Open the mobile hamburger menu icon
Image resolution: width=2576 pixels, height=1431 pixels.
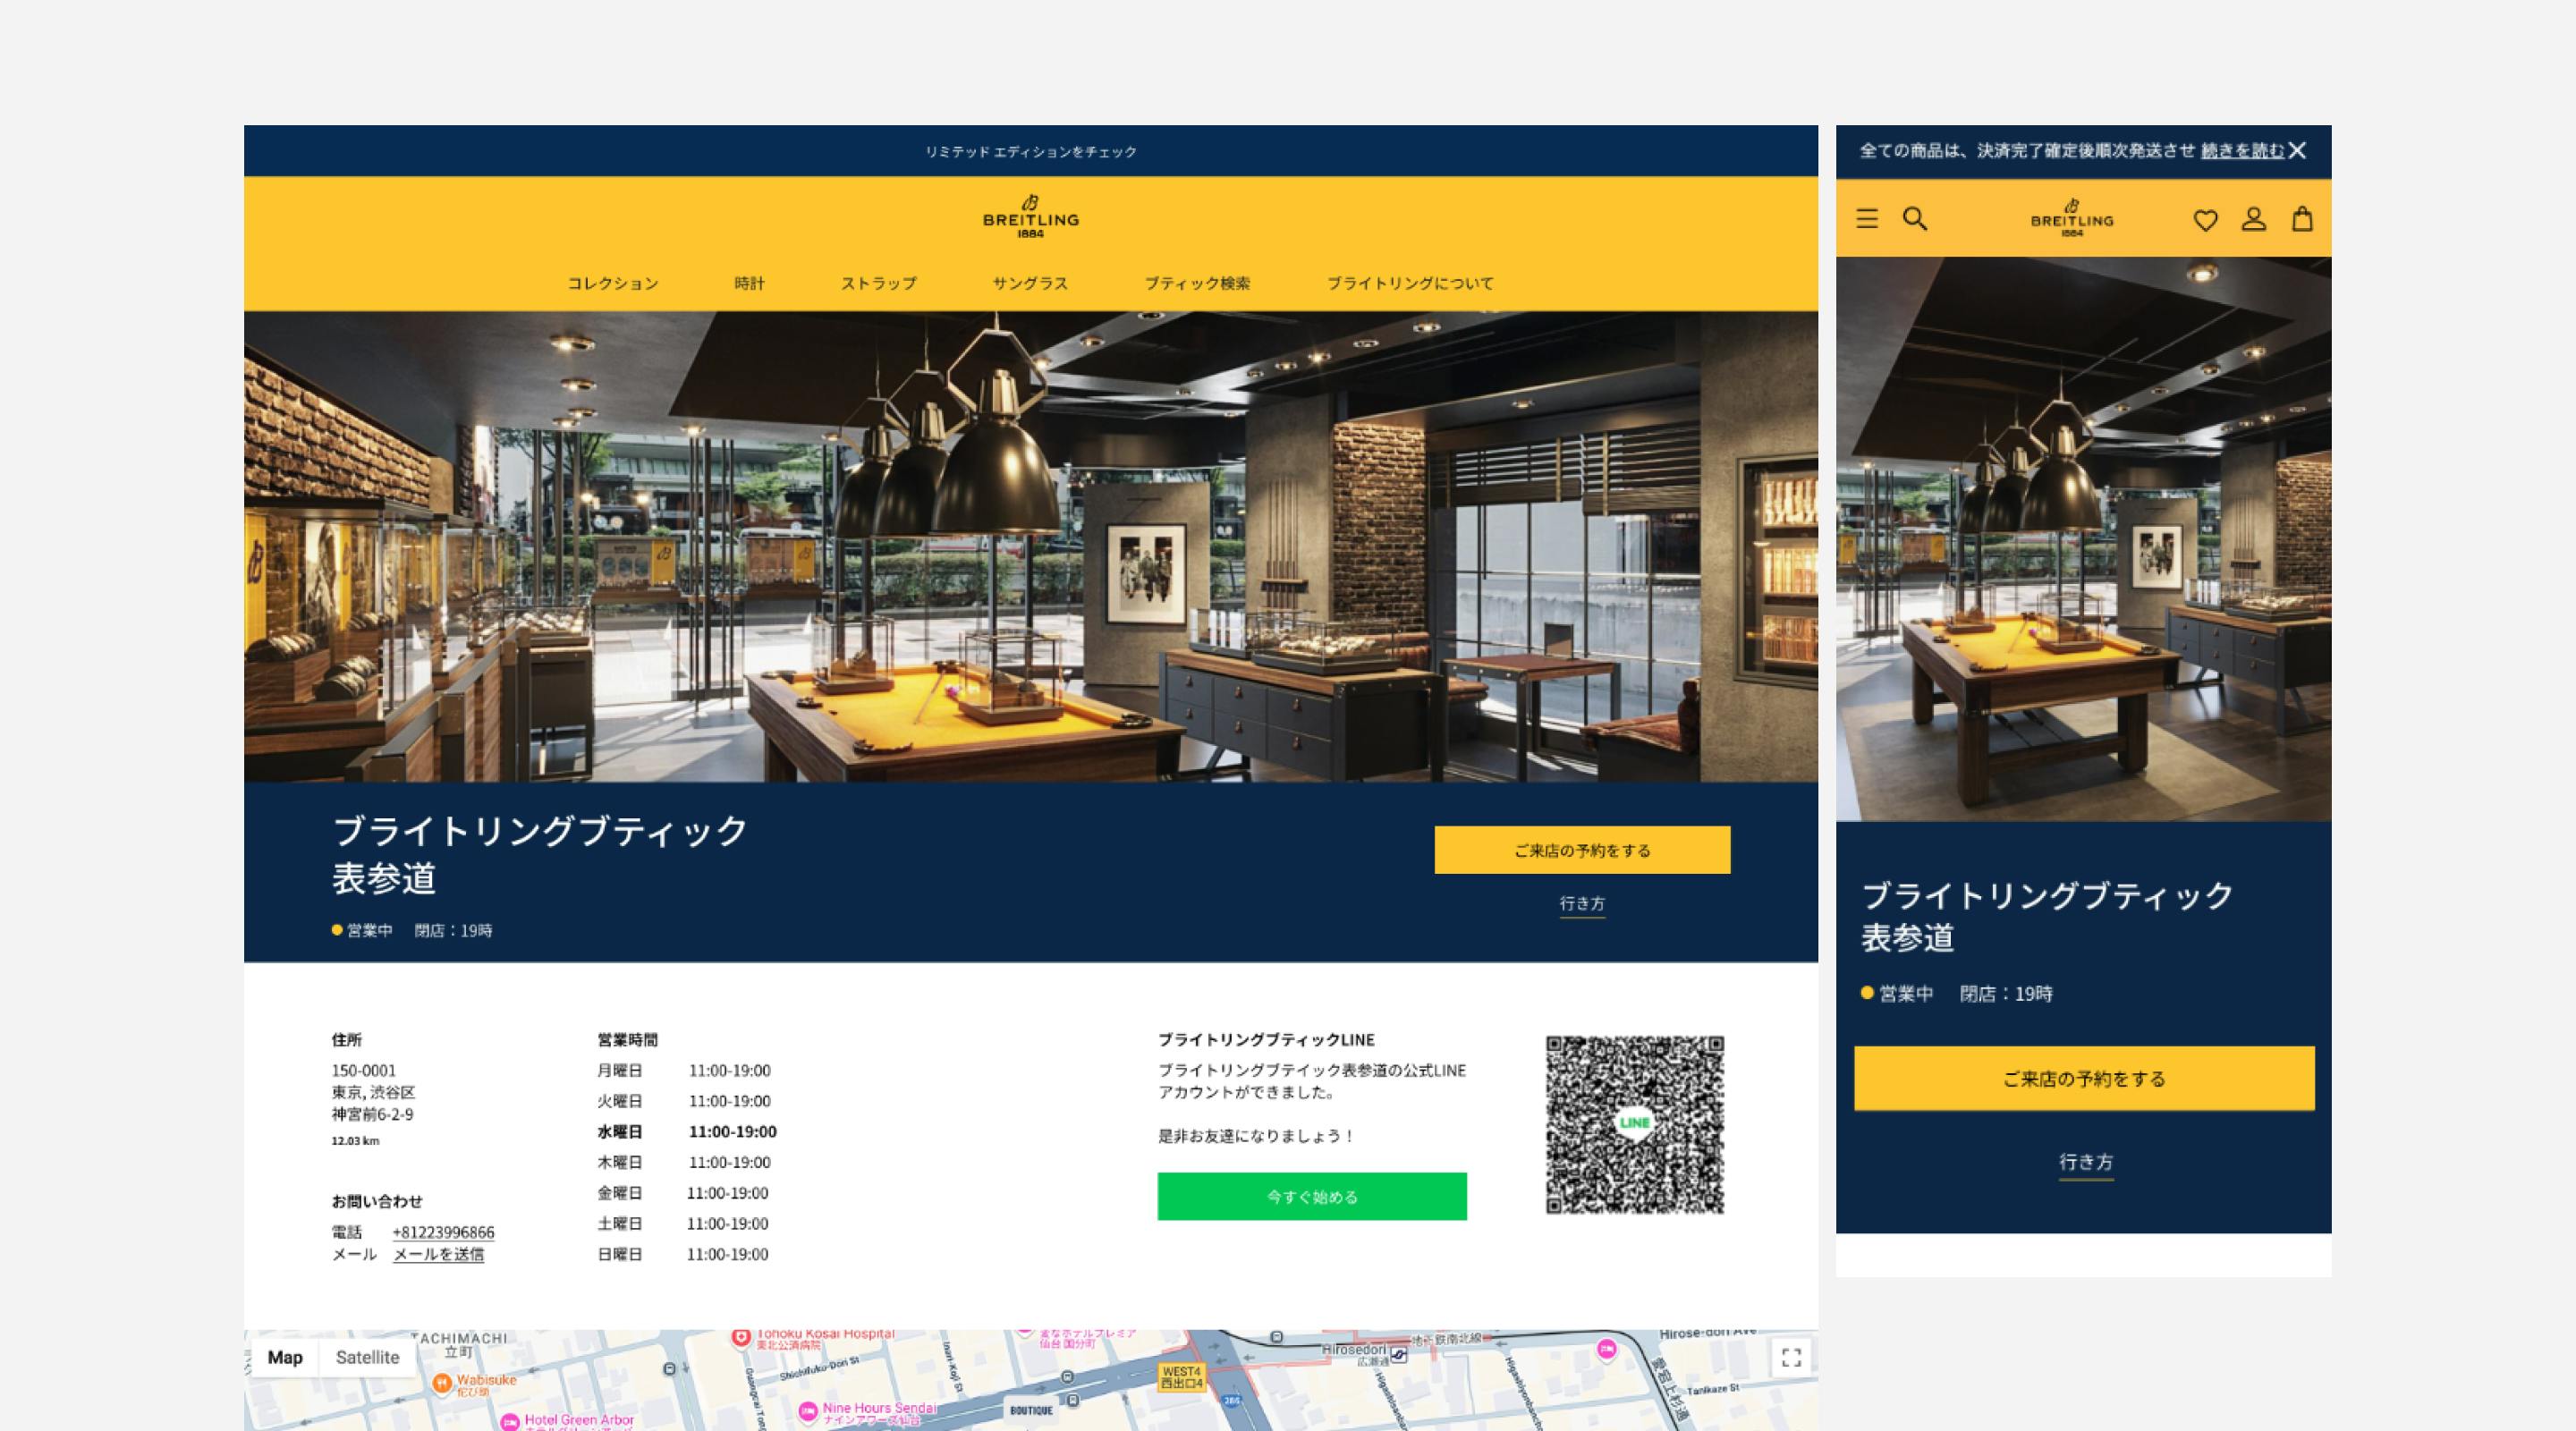pos(1866,219)
